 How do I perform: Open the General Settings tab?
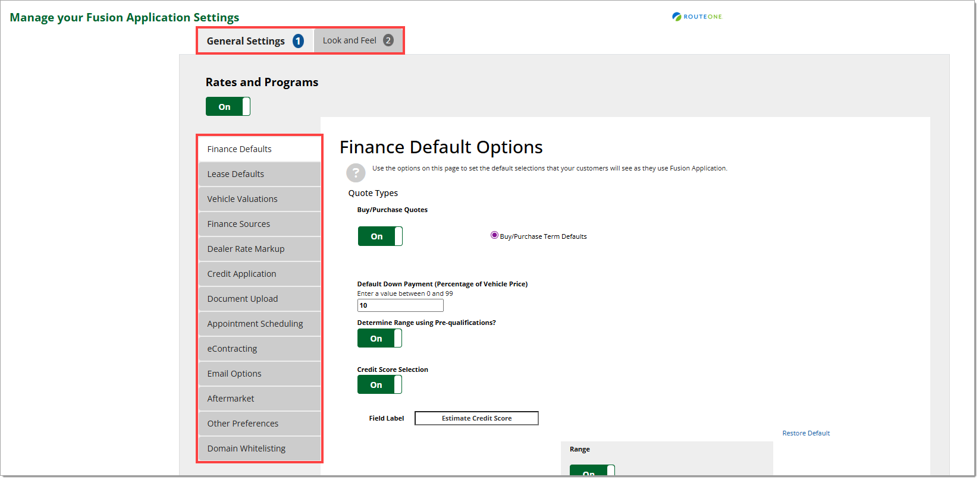click(x=255, y=41)
